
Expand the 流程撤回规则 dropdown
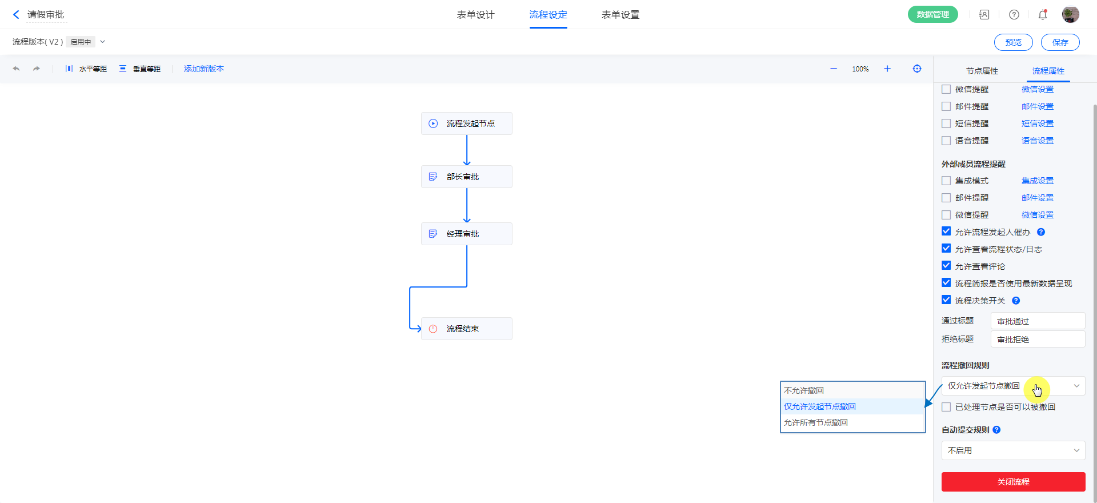click(1013, 386)
